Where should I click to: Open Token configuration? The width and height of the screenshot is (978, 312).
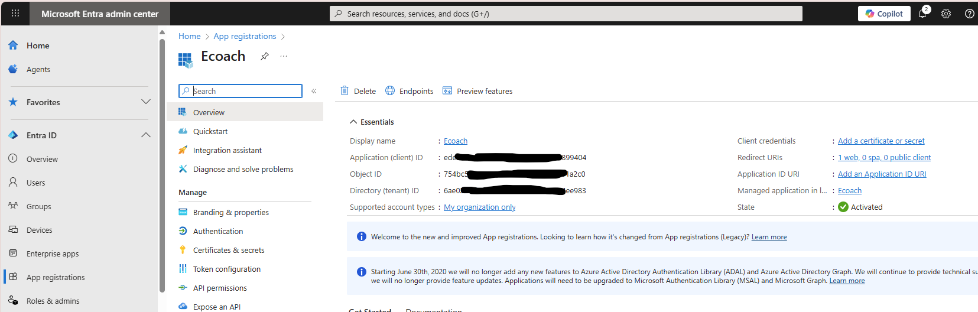pos(227,269)
